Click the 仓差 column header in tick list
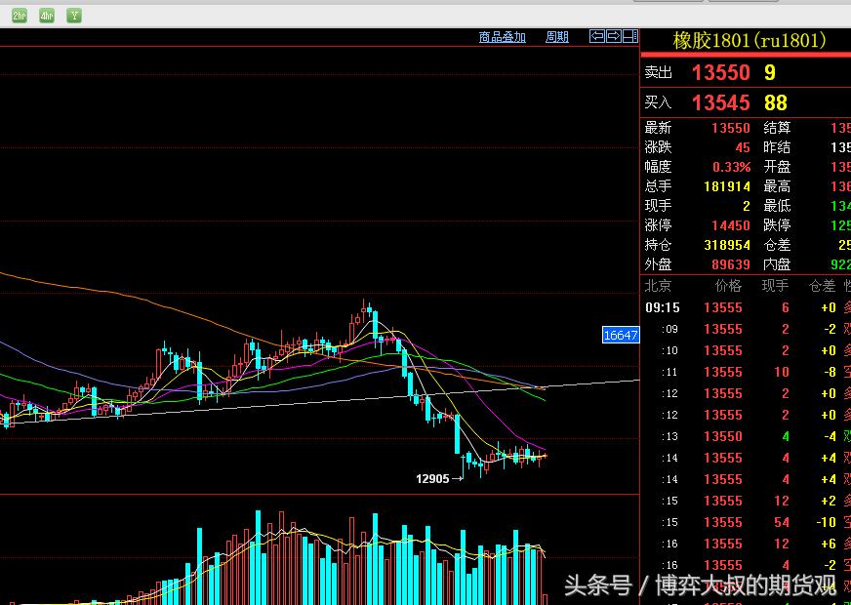Image resolution: width=851 pixels, height=605 pixels. [823, 285]
